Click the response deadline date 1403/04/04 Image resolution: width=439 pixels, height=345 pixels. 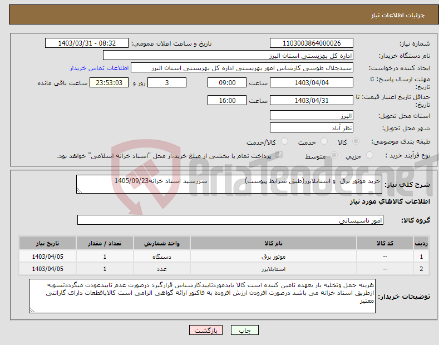tap(312, 82)
